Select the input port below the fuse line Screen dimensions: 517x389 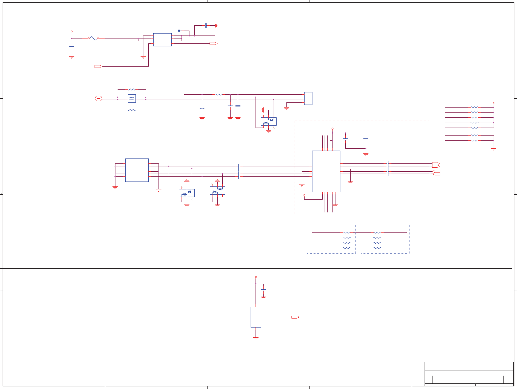point(99,66)
